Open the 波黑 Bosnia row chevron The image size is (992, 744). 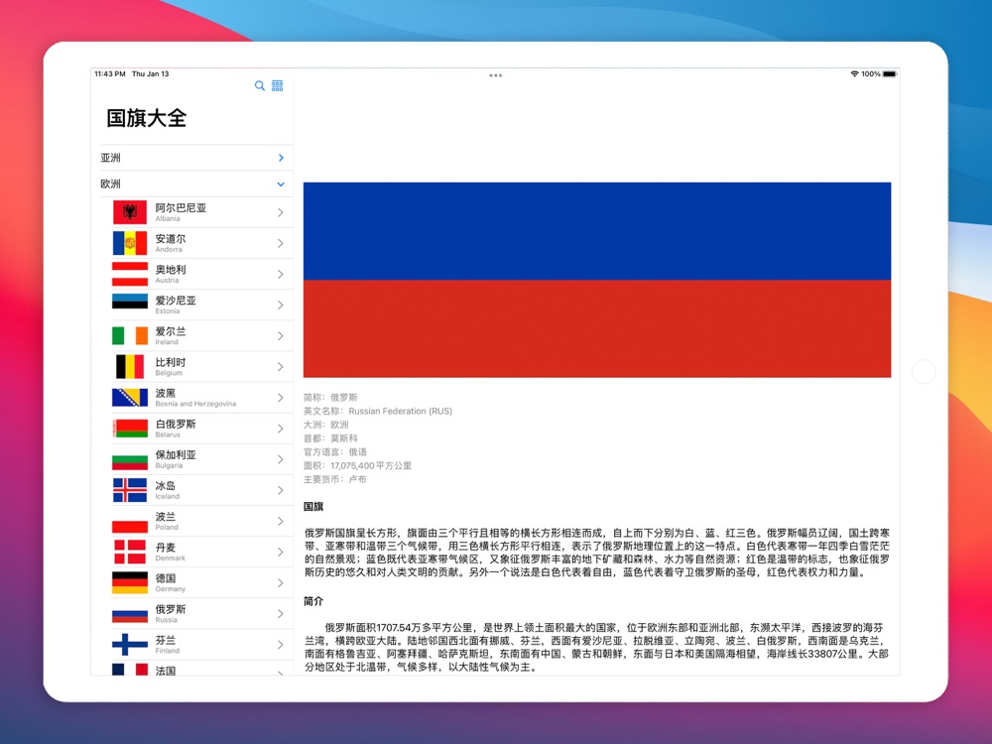click(x=281, y=398)
